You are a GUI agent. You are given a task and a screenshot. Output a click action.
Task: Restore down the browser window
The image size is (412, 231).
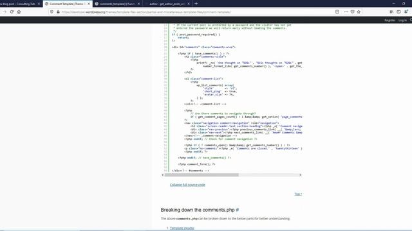[404, 4]
